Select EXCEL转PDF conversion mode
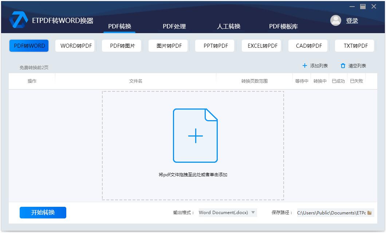The height and width of the screenshot is (233, 386). [x=261, y=46]
